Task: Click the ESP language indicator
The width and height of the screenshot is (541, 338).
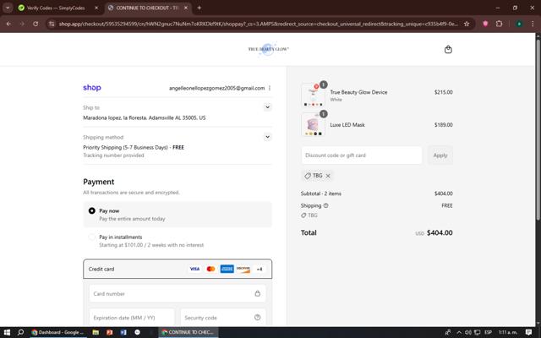Action: [488, 332]
